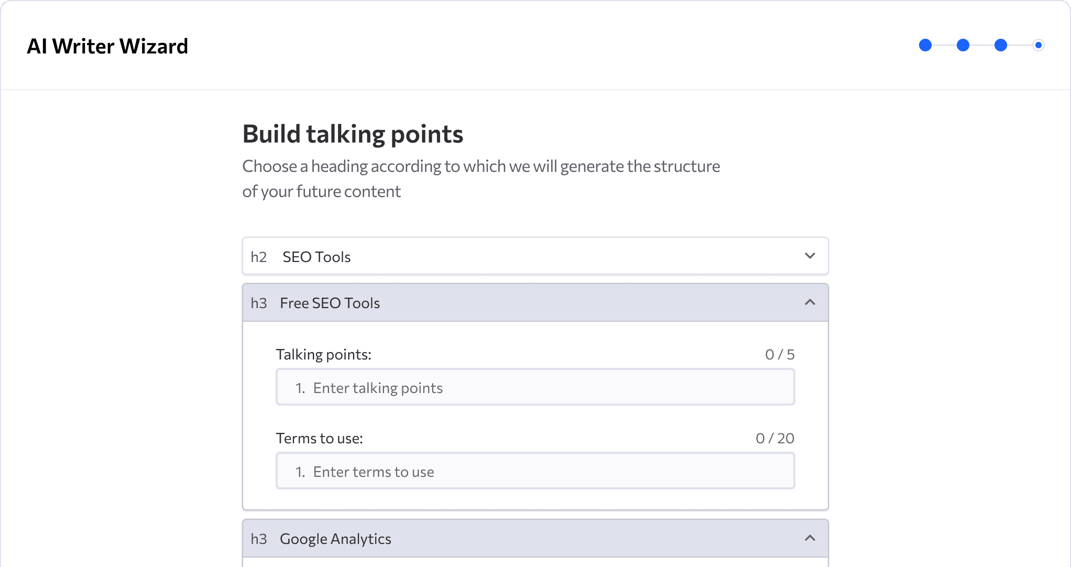The height and width of the screenshot is (567, 1071).
Task: Collapse Free SEO Tools with chevron
Action: (x=810, y=302)
